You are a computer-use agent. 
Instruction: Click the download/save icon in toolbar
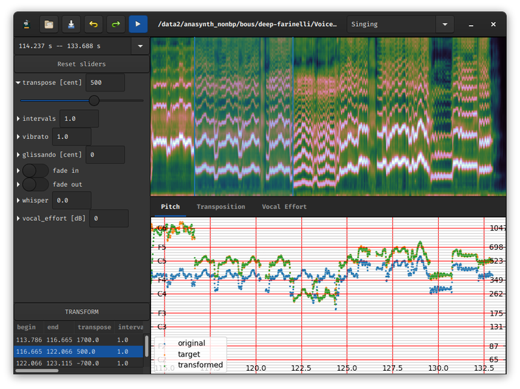point(71,24)
